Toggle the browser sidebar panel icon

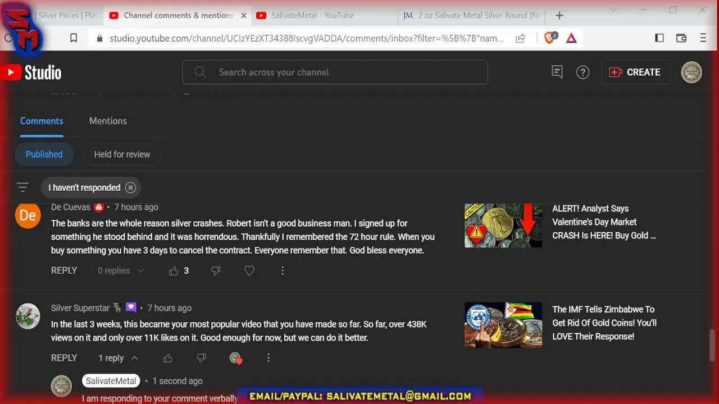(x=659, y=38)
